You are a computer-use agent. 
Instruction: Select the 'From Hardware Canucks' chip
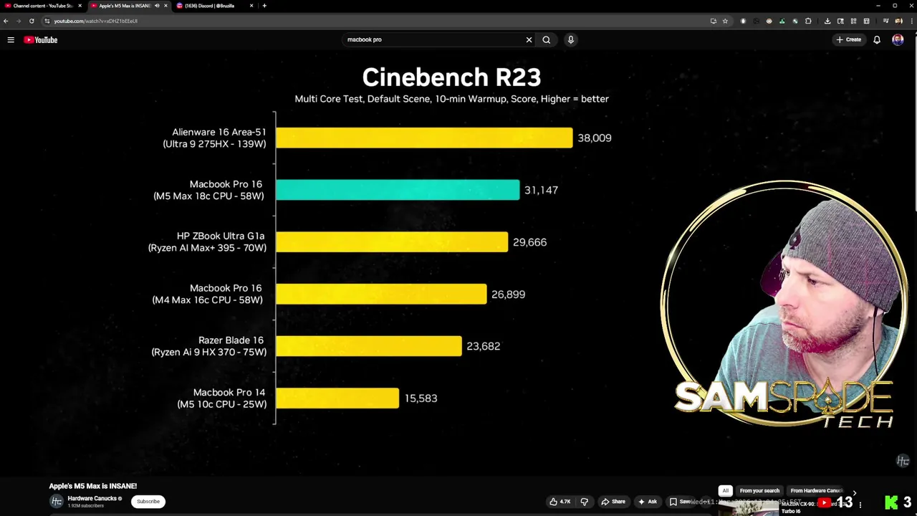[x=816, y=491]
